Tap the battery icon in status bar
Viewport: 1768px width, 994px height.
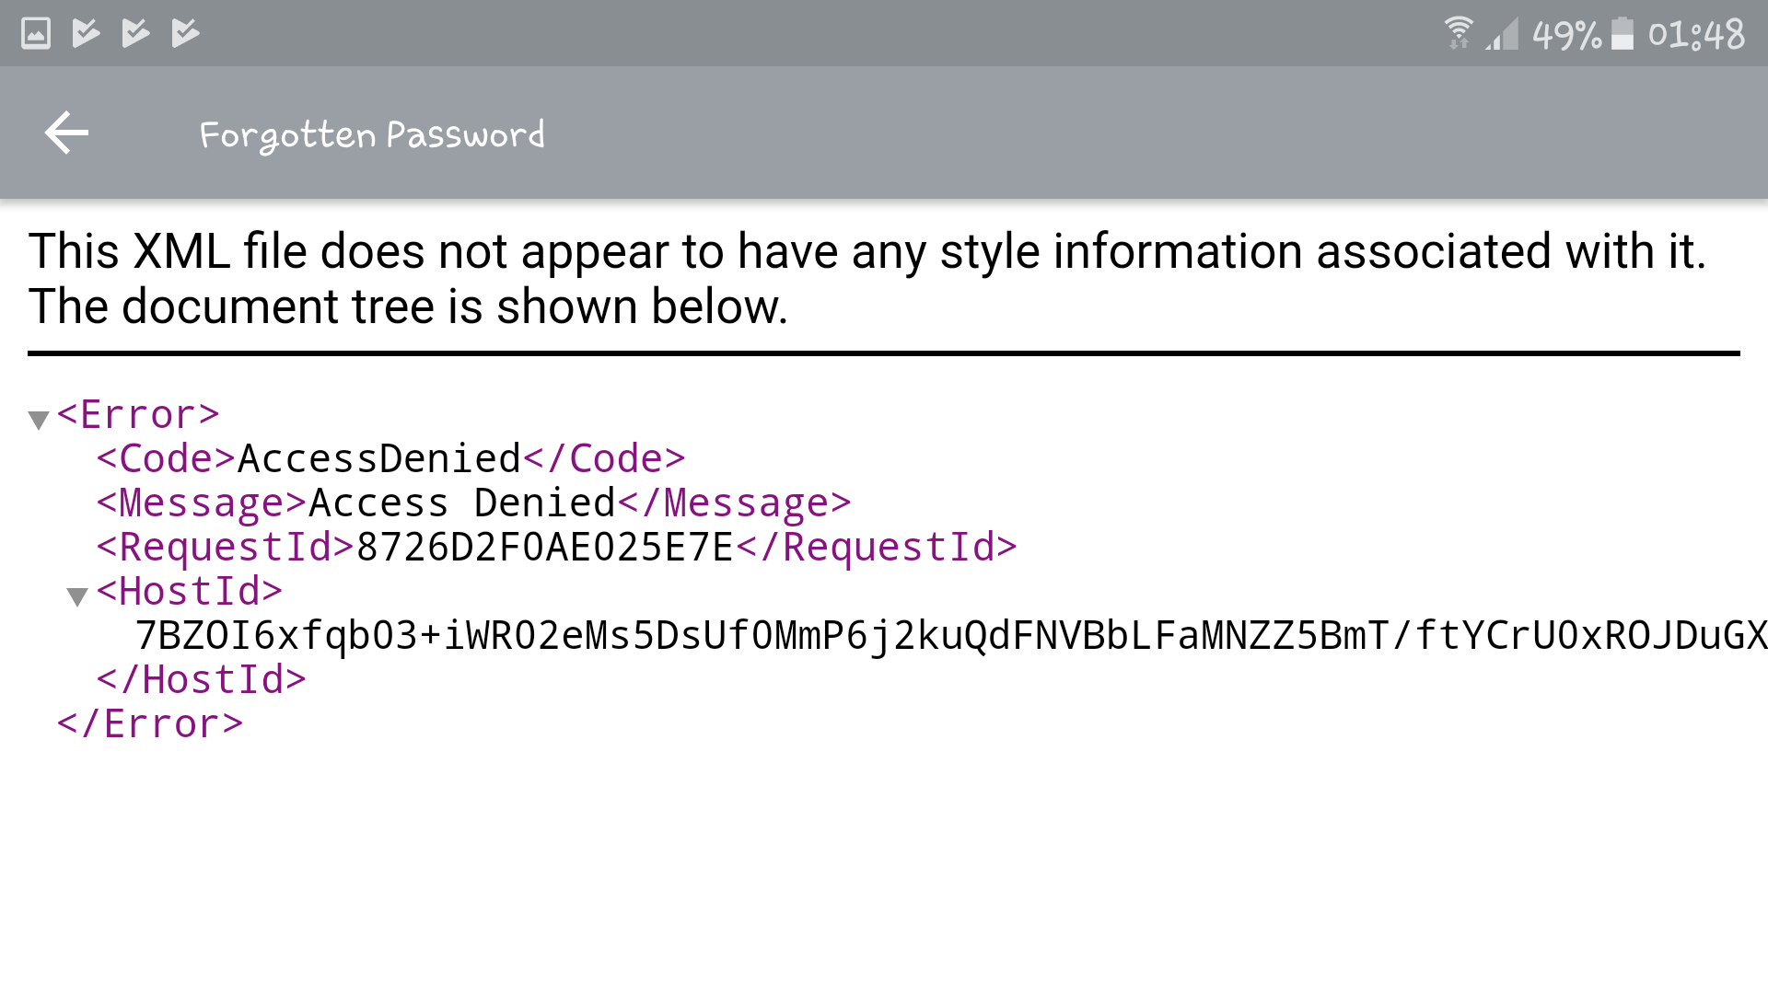1623,34
